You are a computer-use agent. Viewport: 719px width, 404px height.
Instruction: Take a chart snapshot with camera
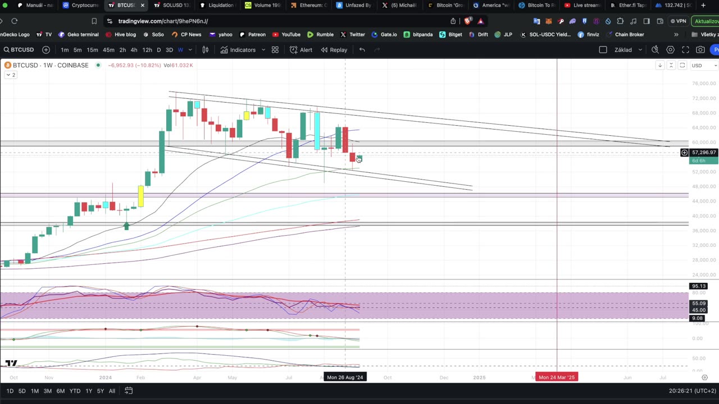pos(700,50)
